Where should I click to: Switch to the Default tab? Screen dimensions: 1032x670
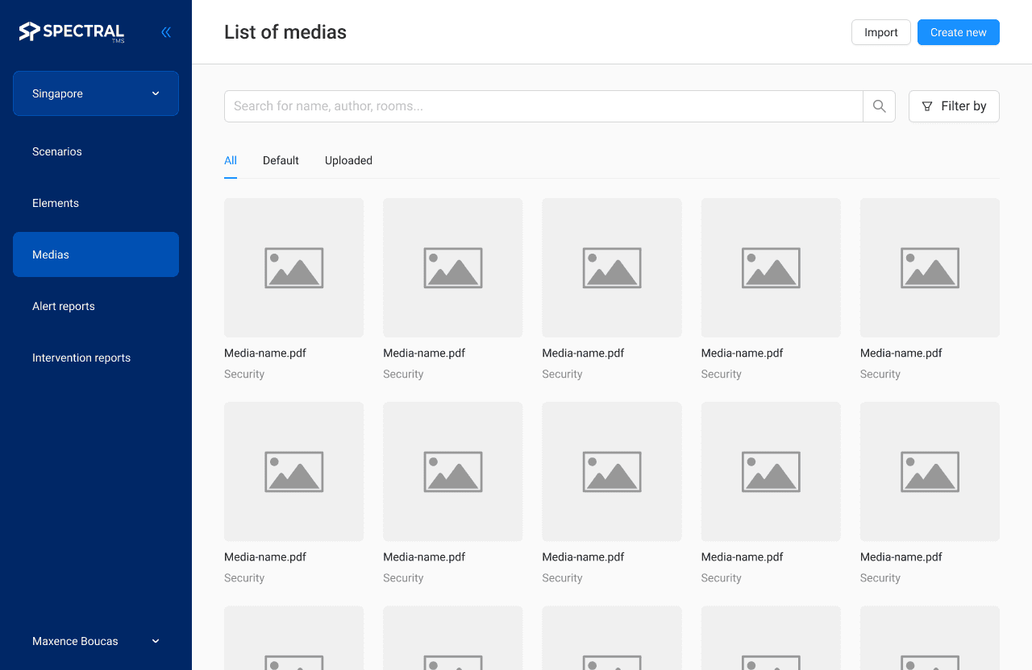coord(281,160)
